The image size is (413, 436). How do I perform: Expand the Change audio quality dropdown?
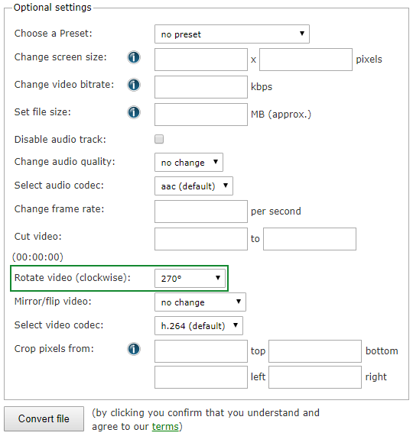pyautogui.click(x=189, y=162)
